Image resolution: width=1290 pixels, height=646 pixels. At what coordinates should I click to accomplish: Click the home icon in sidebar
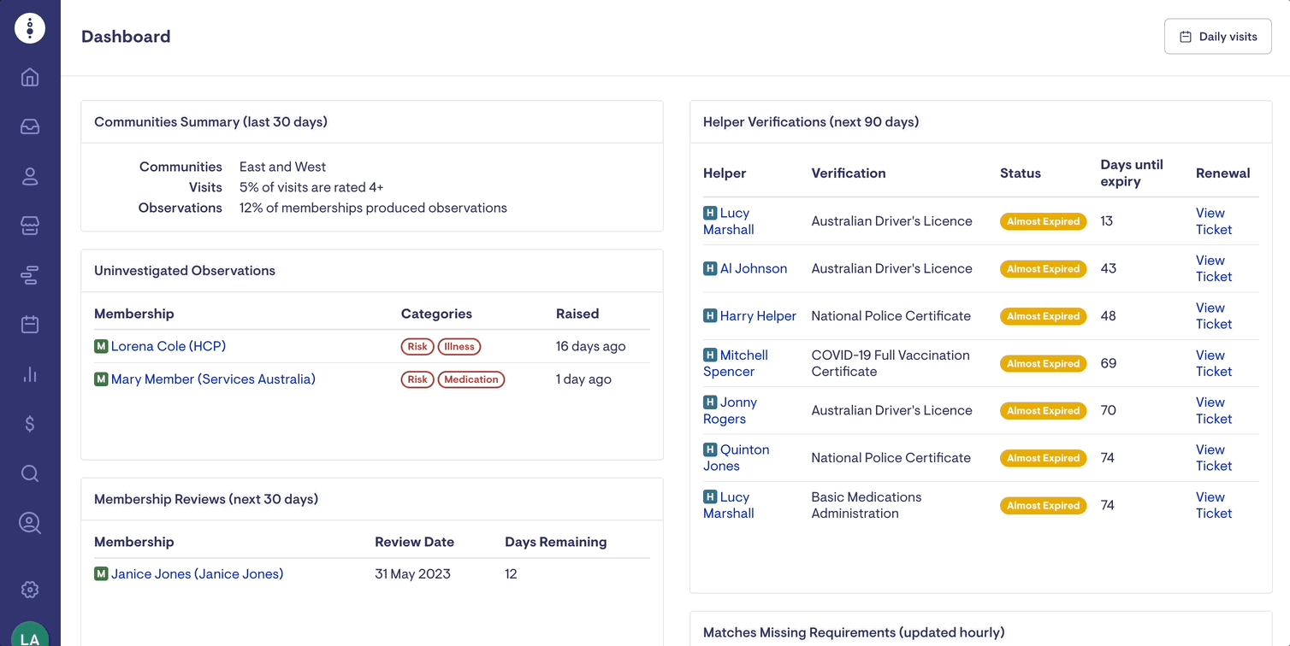pos(30,78)
